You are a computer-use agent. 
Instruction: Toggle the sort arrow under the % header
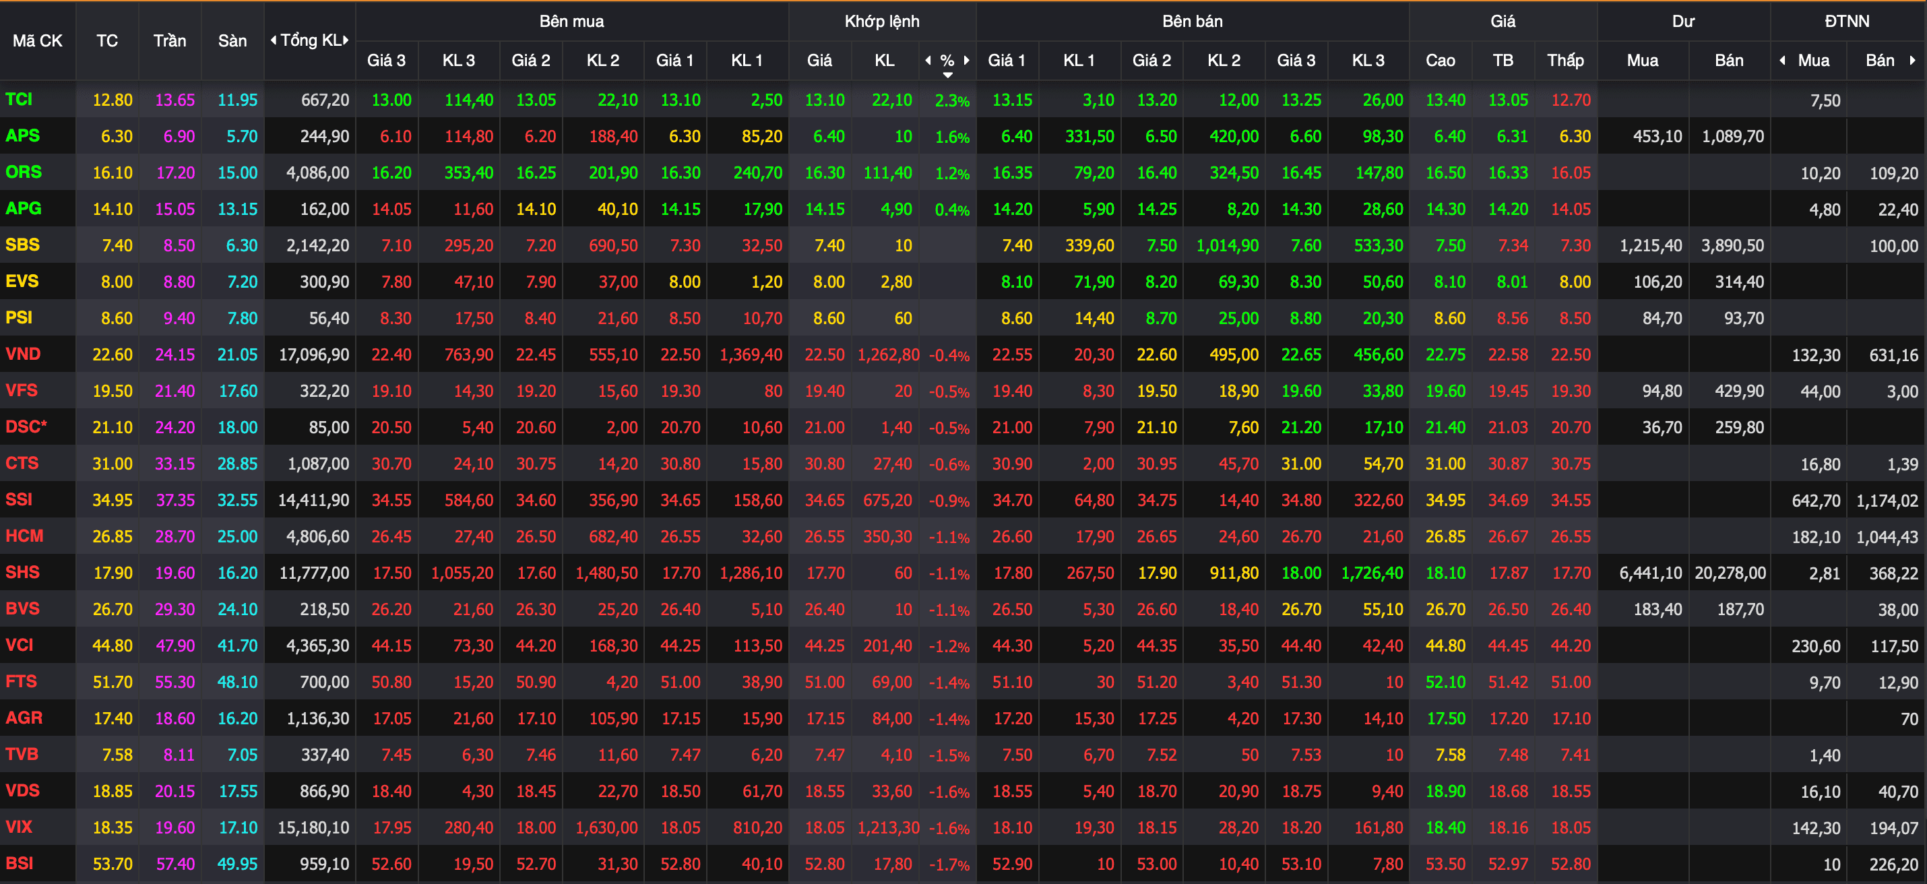(x=948, y=75)
